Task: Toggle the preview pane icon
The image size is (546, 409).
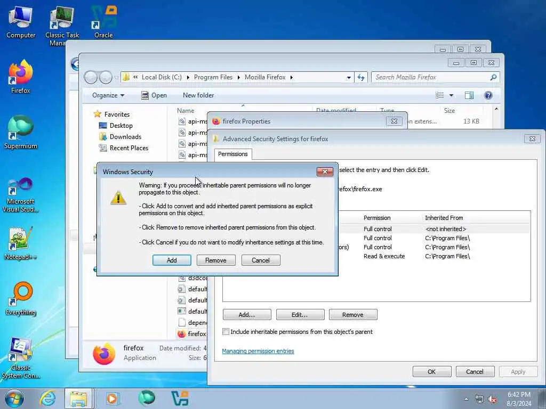Action: (x=469, y=95)
